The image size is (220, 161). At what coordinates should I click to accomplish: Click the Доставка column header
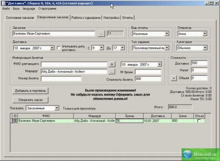click(x=157, y=116)
